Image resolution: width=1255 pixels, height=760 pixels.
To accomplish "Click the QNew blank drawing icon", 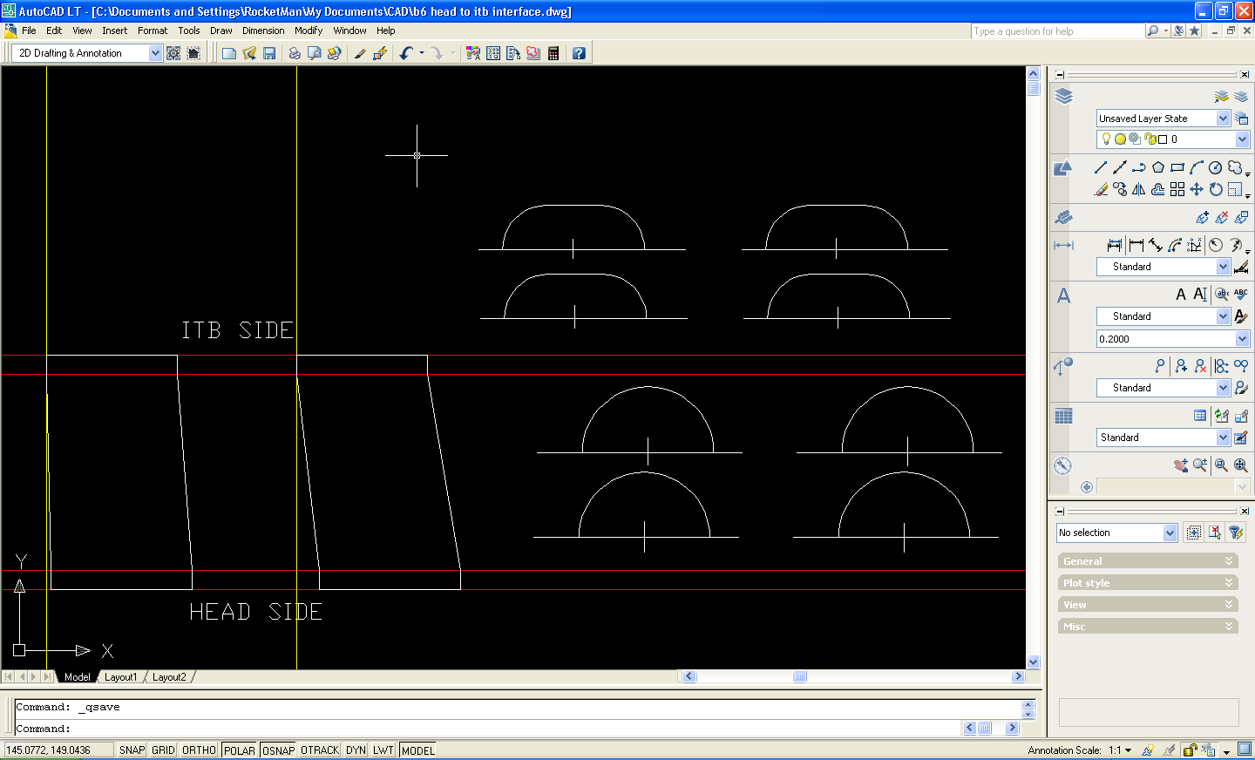I will point(229,53).
